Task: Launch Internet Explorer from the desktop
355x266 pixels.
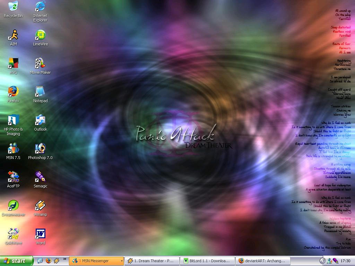Action: [x=40, y=11]
